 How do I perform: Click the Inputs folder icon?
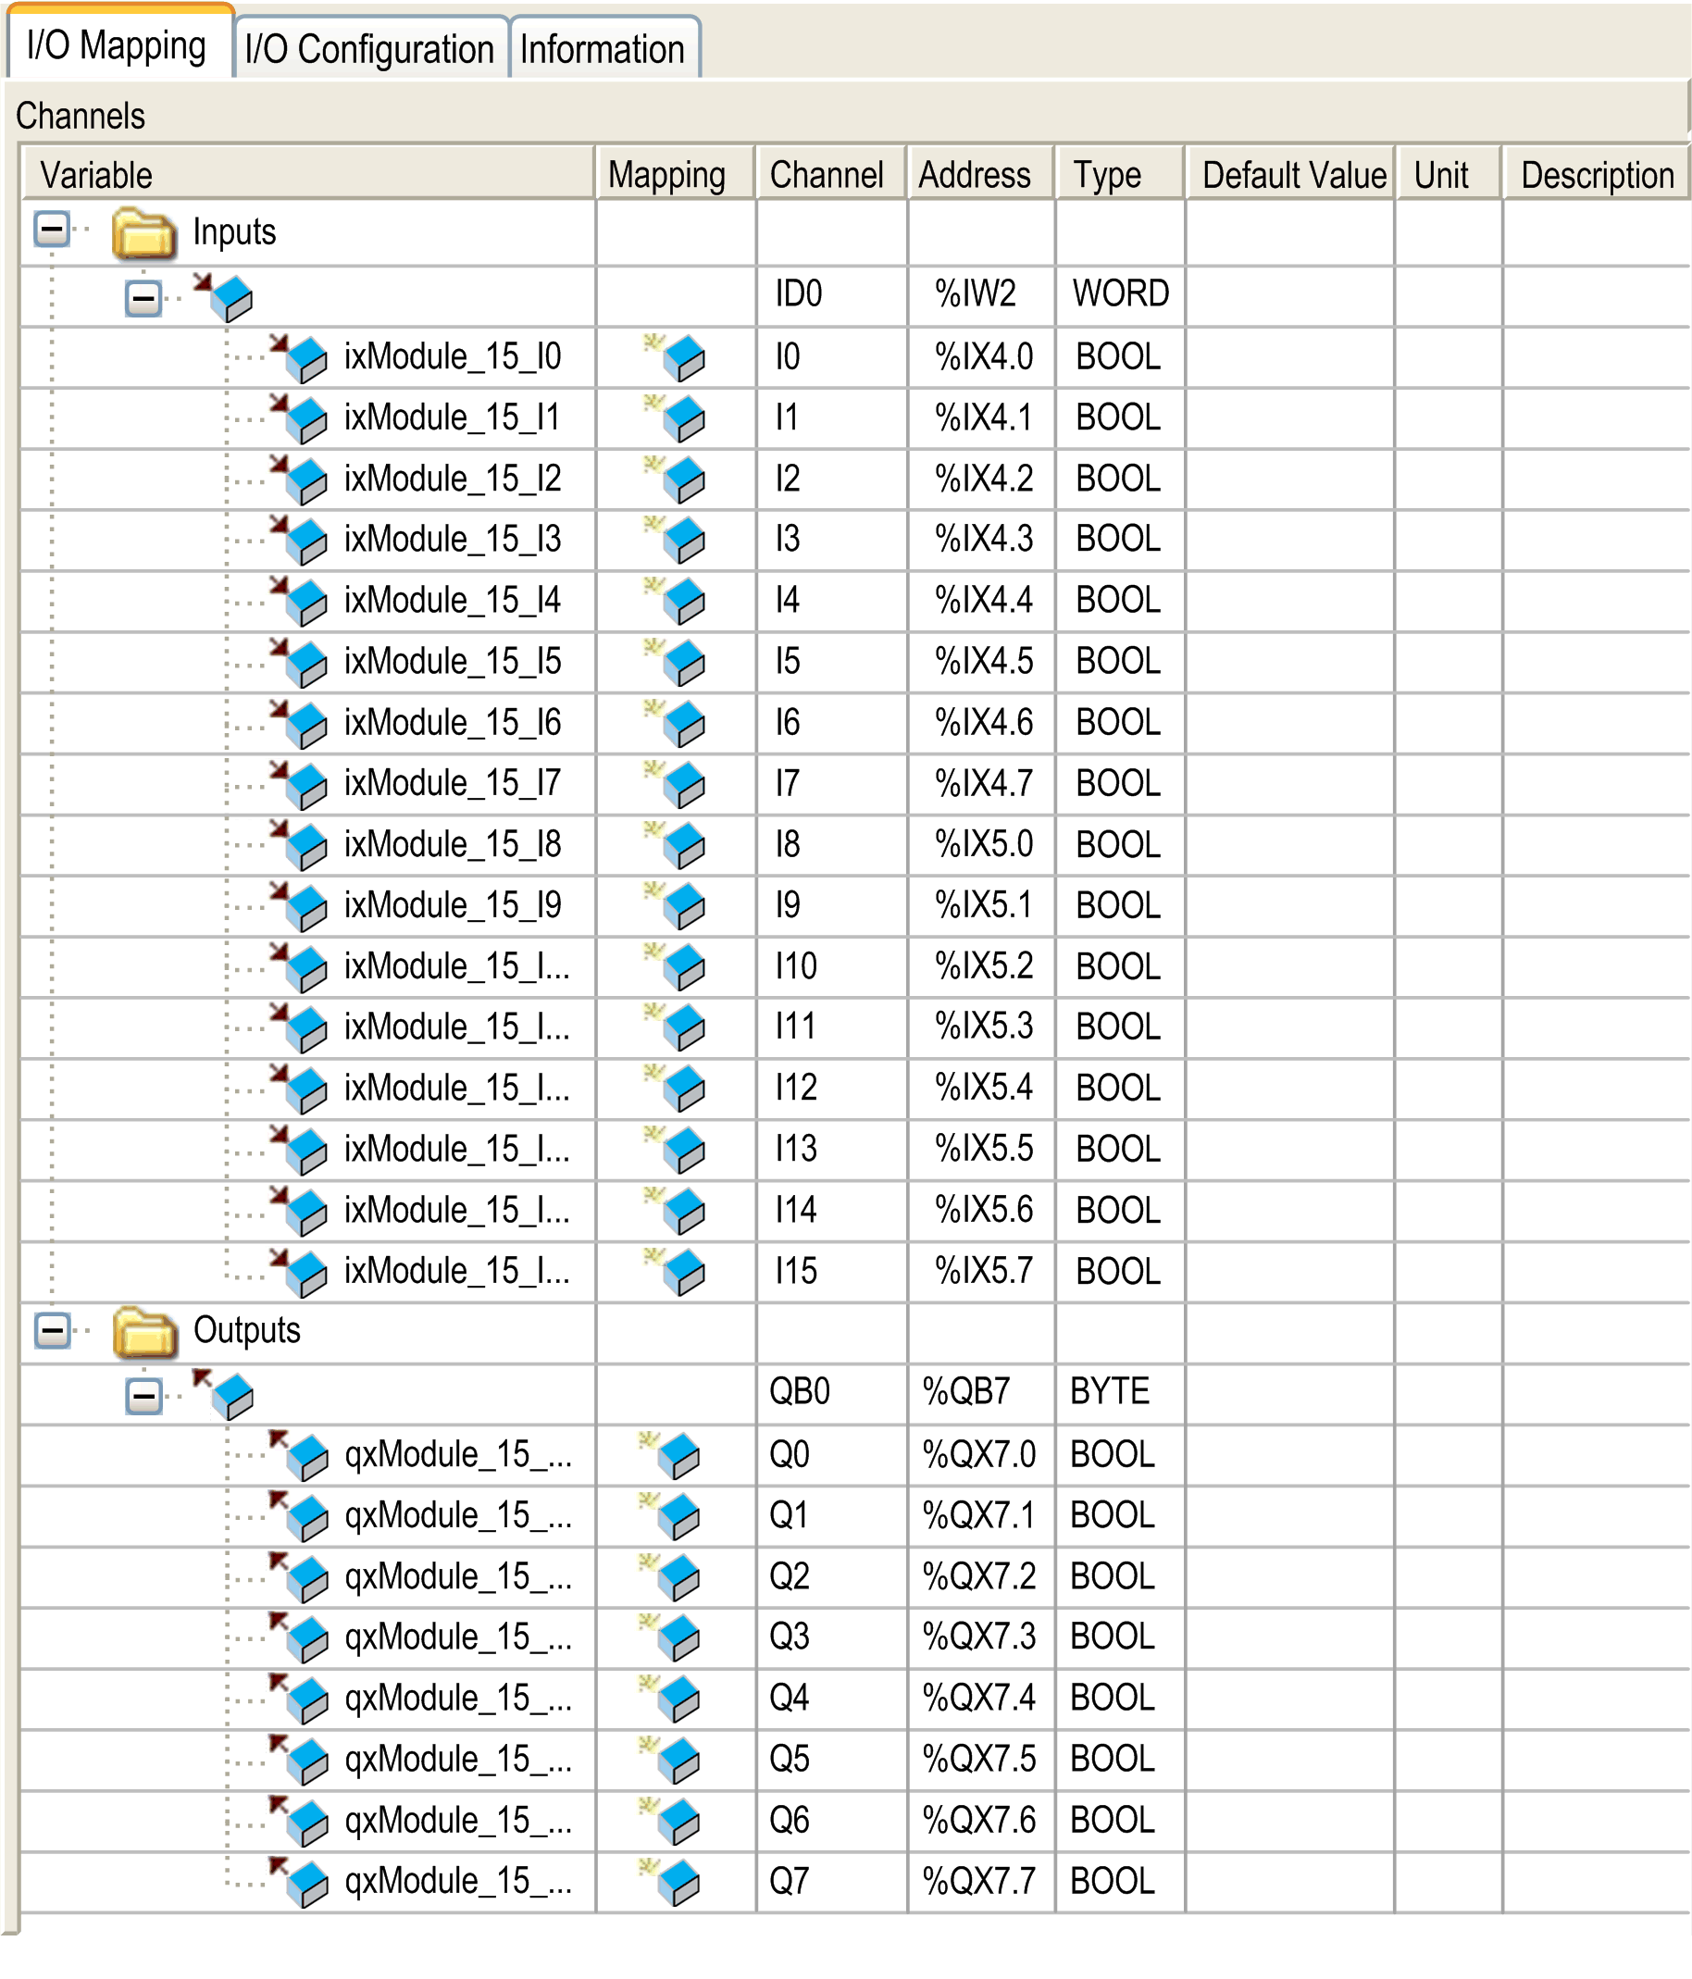(x=144, y=233)
